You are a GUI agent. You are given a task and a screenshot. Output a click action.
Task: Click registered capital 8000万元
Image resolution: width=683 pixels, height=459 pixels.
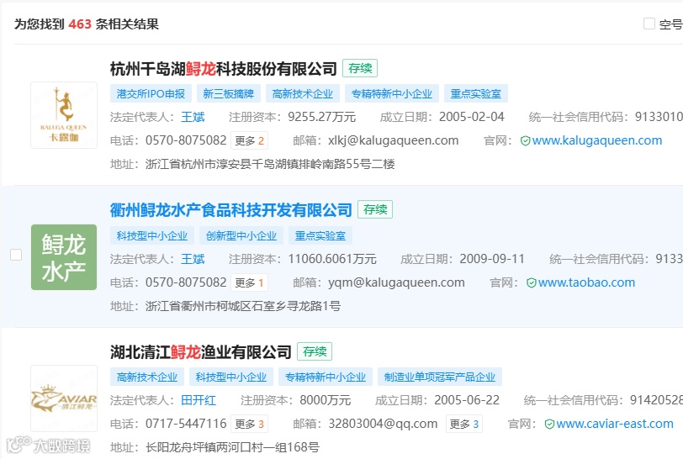pos(326,400)
